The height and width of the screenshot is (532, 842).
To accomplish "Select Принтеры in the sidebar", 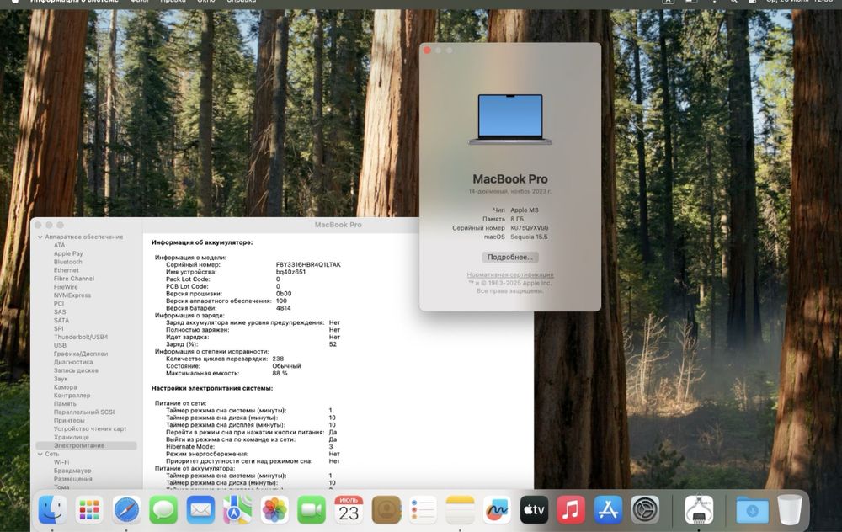I will click(69, 420).
